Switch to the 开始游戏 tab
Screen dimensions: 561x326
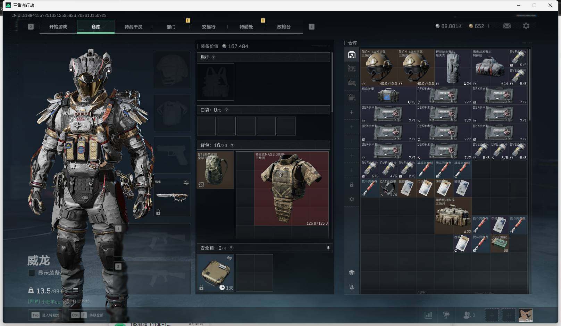(58, 27)
